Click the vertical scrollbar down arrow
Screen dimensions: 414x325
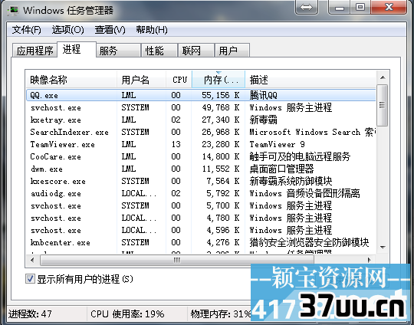[383, 248]
